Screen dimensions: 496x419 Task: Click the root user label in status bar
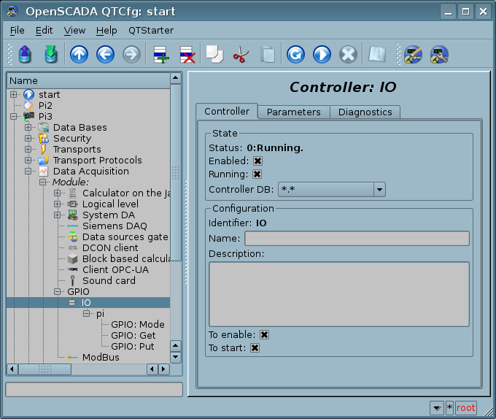(465, 408)
